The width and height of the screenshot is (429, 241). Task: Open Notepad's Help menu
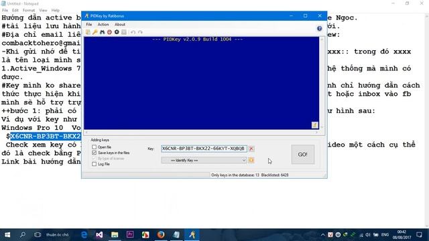pos(56,10)
